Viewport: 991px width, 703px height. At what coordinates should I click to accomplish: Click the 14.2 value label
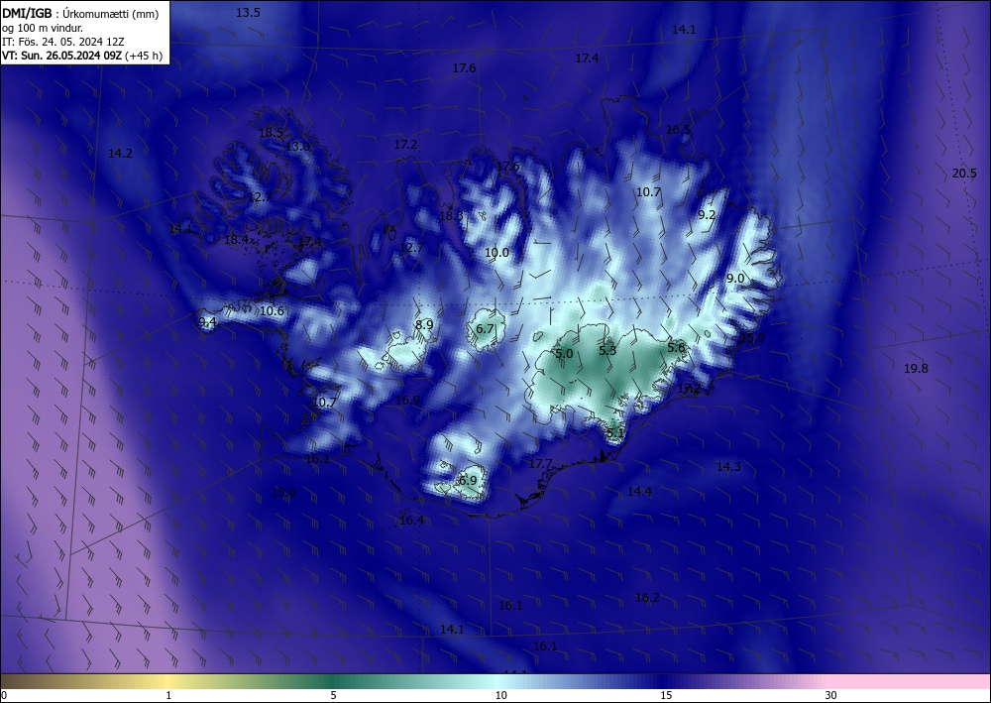point(120,153)
